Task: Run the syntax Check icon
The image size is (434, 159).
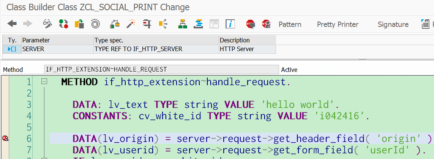Action: [115, 24]
